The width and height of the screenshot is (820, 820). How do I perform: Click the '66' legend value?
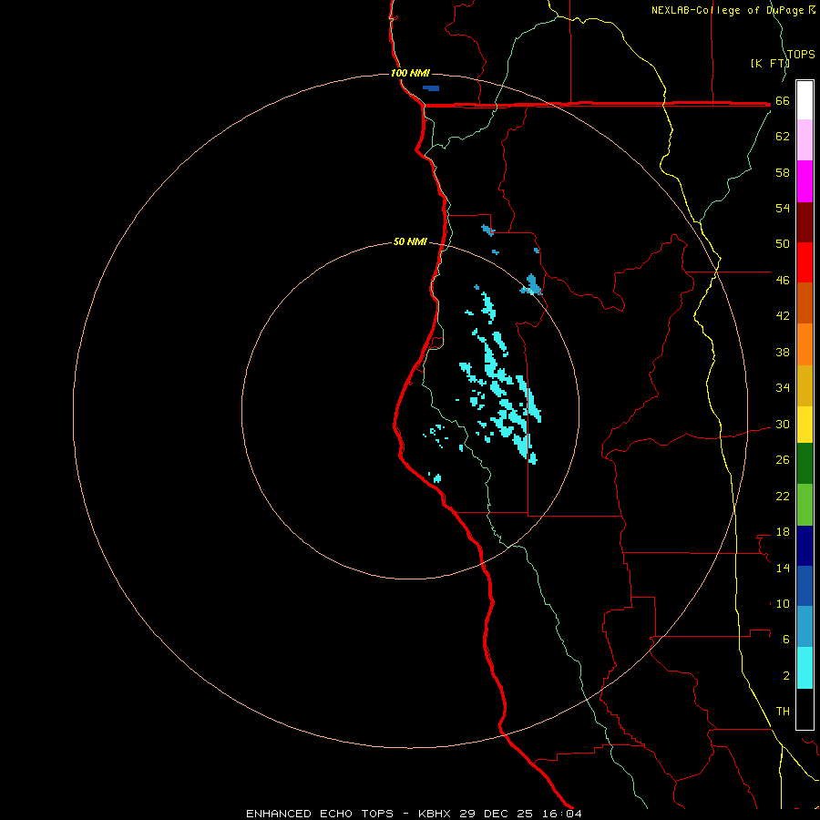[783, 100]
